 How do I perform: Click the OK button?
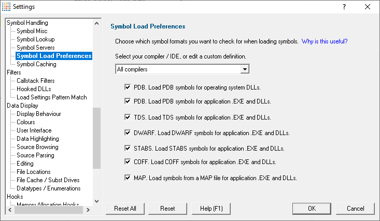[x=312, y=209]
